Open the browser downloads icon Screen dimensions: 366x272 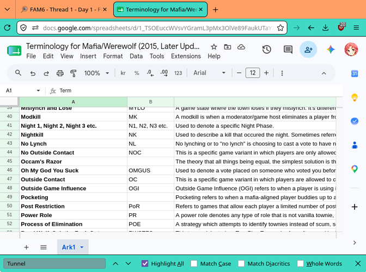coord(325,28)
